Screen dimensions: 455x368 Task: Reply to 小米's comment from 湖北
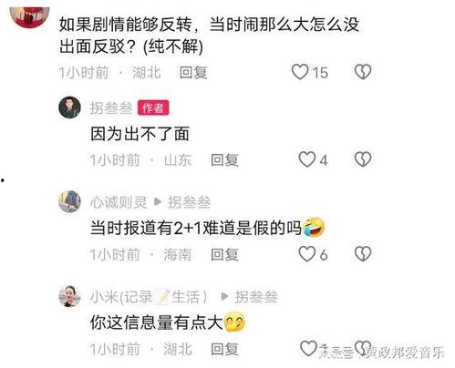pyautogui.click(x=224, y=349)
